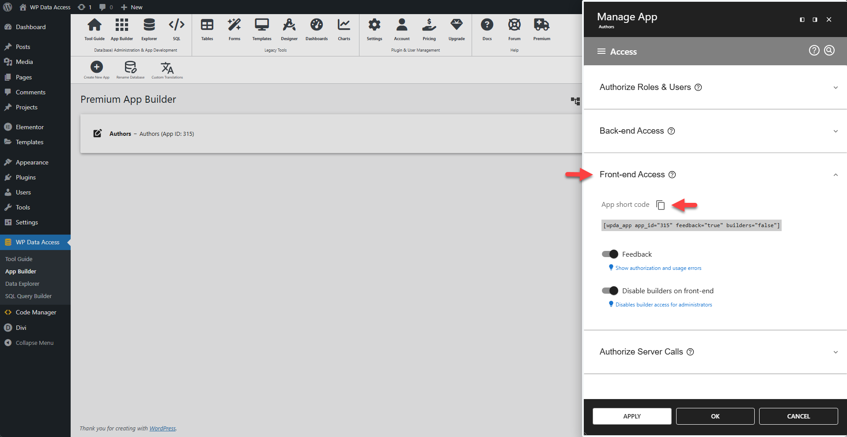Edit the Authors app icon
The width and height of the screenshot is (847, 437).
tap(98, 134)
